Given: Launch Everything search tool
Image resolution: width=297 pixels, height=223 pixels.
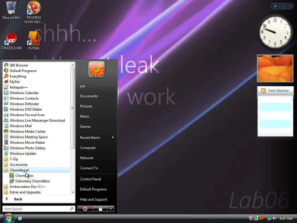Looking at the screenshot, I should click(37, 76).
